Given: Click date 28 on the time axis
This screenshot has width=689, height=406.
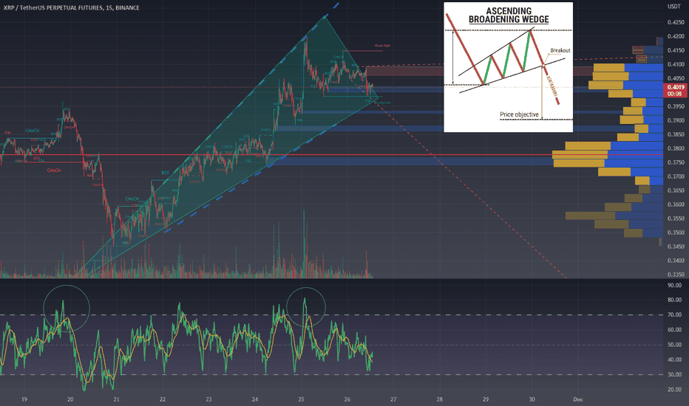Looking at the screenshot, I should coord(439,399).
